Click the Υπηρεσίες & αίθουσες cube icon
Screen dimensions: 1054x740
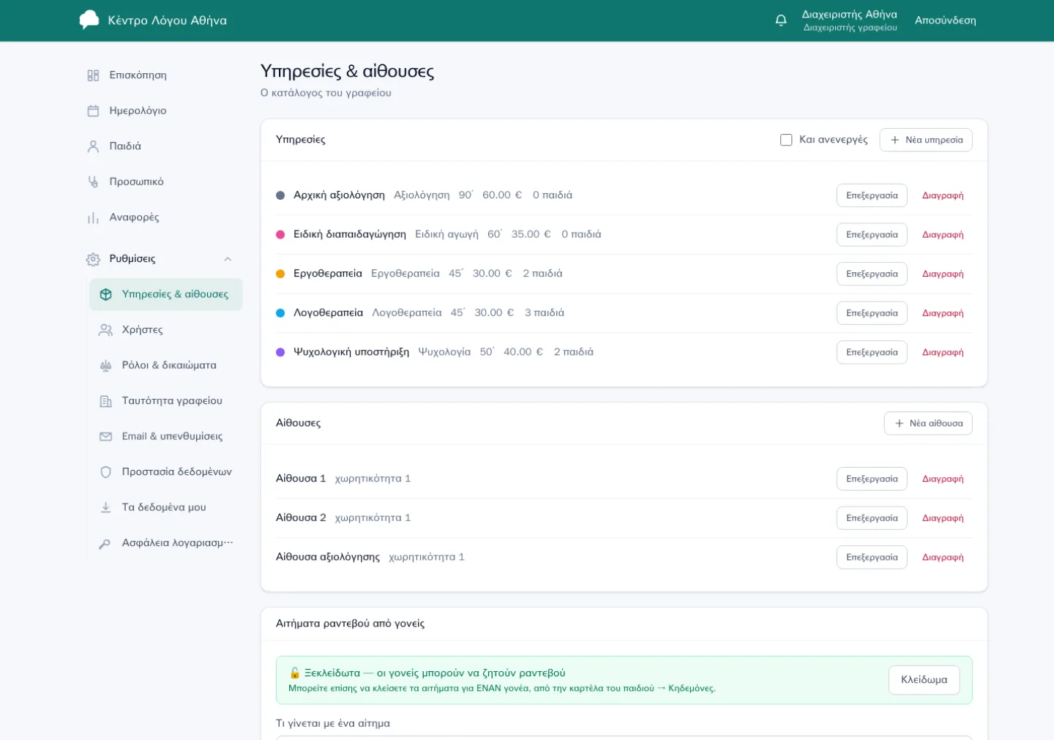pos(105,294)
